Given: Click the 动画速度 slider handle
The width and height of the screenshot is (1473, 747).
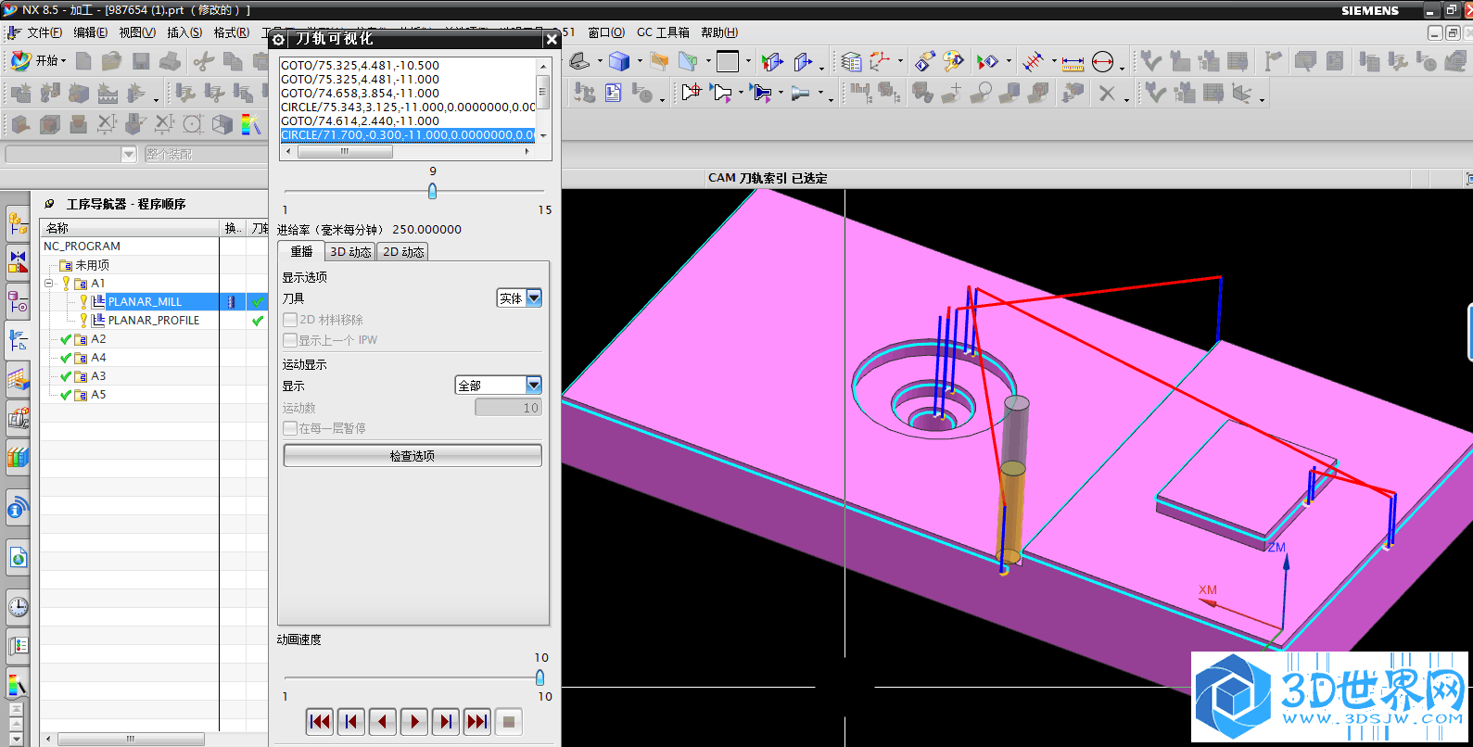Looking at the screenshot, I should (540, 677).
